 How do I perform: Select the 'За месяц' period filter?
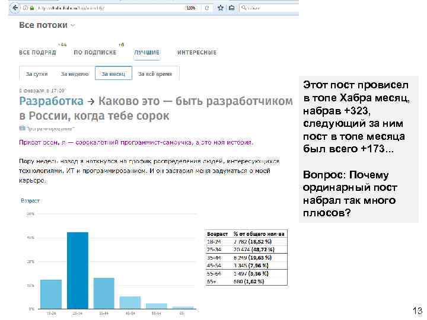click(x=113, y=73)
